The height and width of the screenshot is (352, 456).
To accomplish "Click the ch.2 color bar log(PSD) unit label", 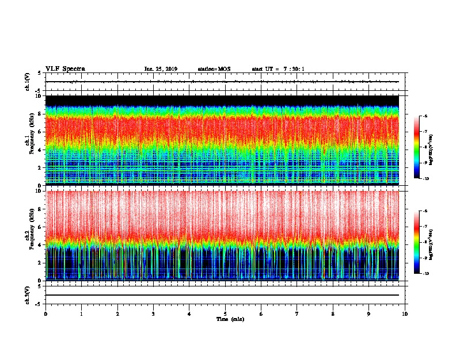I will coord(431,244).
